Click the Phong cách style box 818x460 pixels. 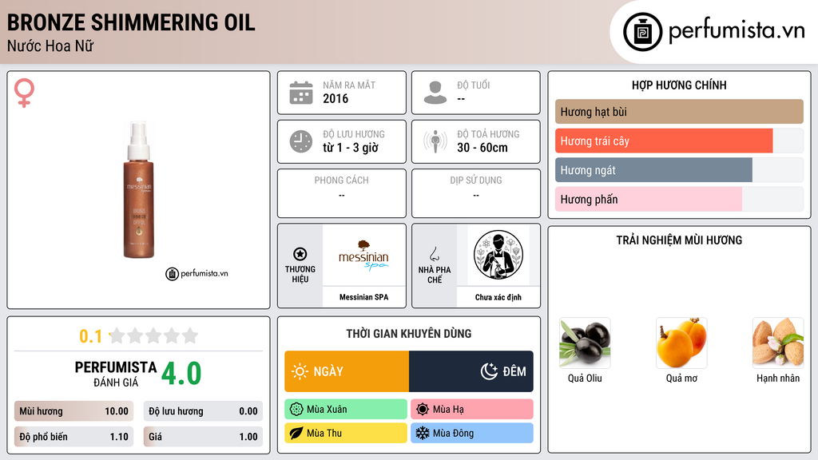coord(342,193)
